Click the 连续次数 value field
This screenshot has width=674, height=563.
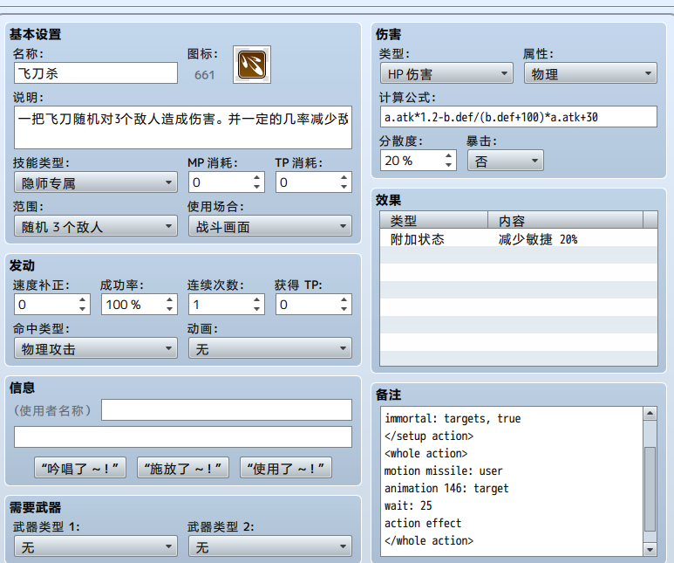click(220, 305)
